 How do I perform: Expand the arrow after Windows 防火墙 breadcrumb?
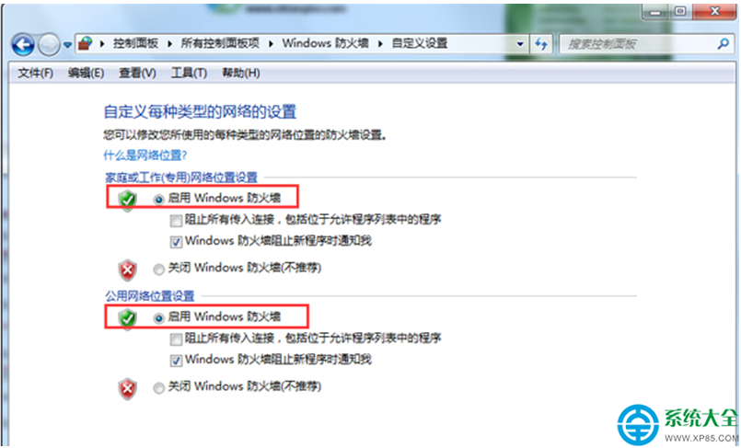[x=380, y=44]
